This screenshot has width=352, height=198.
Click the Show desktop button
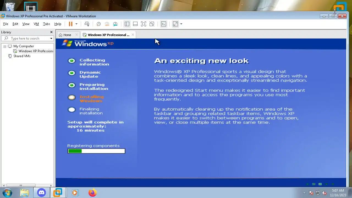(x=350, y=193)
